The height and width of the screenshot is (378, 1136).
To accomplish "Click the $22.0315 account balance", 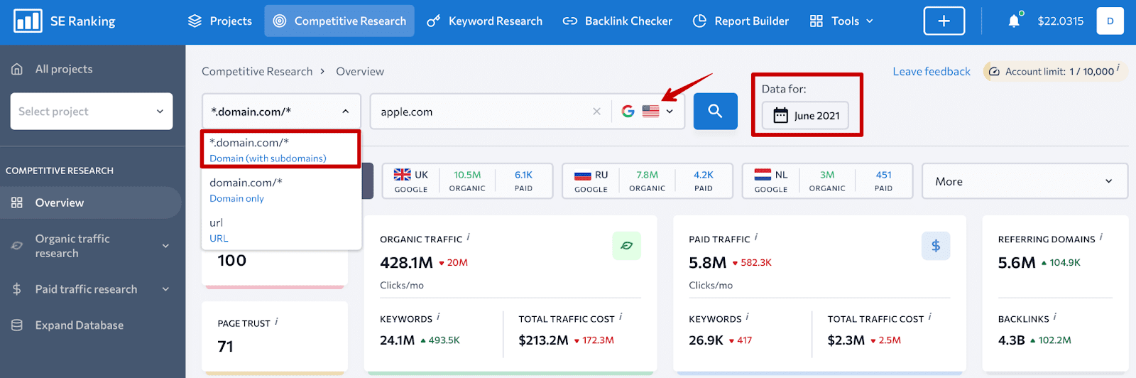I will [x=1060, y=21].
